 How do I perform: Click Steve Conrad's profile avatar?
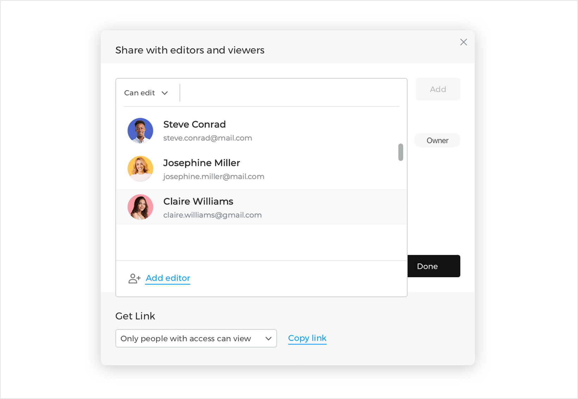point(140,131)
